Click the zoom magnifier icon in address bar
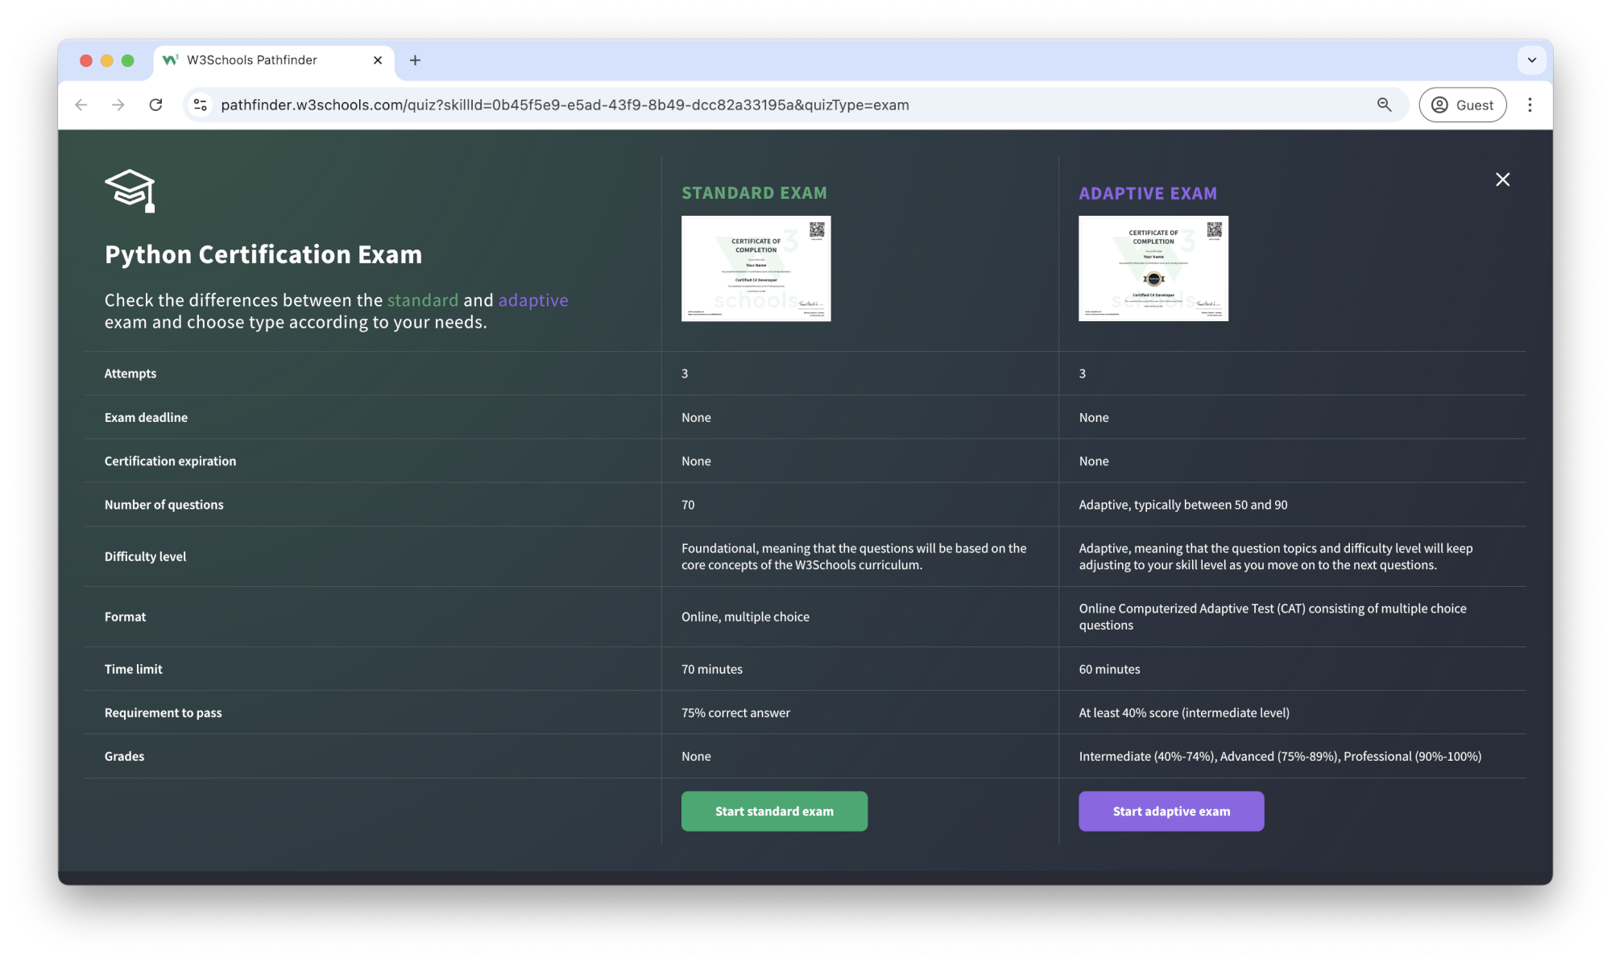 click(x=1384, y=105)
